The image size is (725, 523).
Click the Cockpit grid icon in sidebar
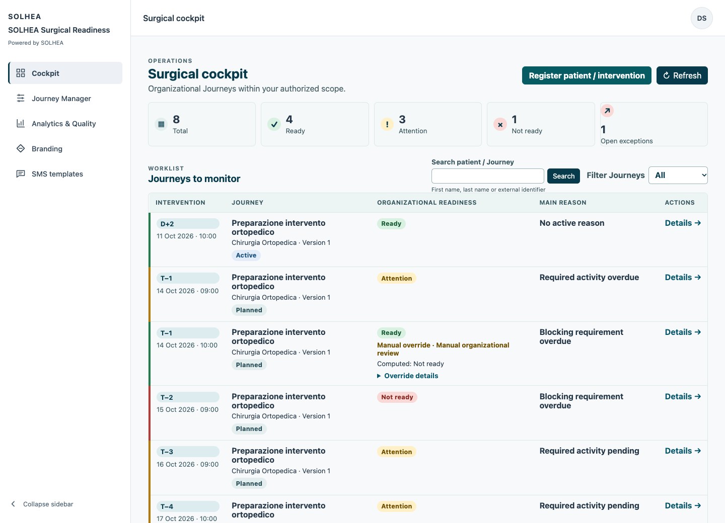(21, 73)
